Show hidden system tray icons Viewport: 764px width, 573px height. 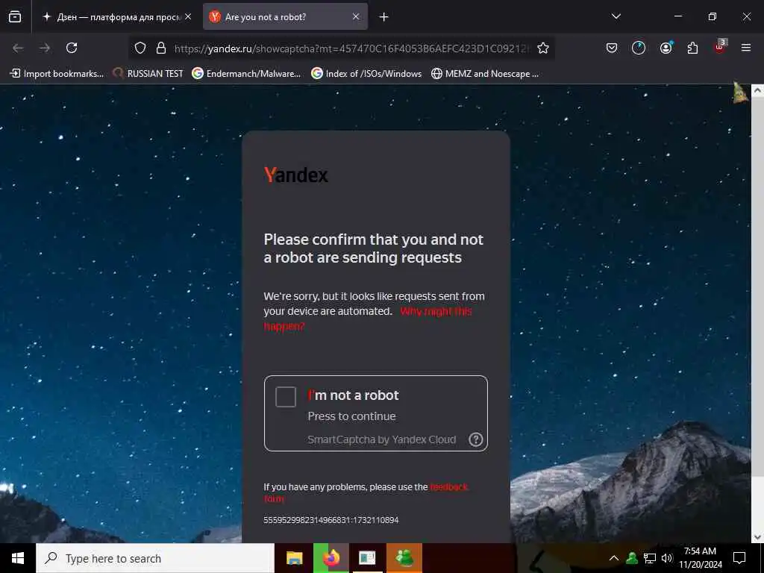click(x=614, y=558)
